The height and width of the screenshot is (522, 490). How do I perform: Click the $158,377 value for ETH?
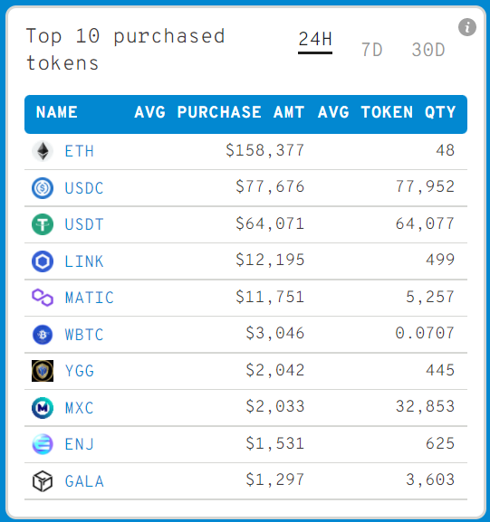265,150
